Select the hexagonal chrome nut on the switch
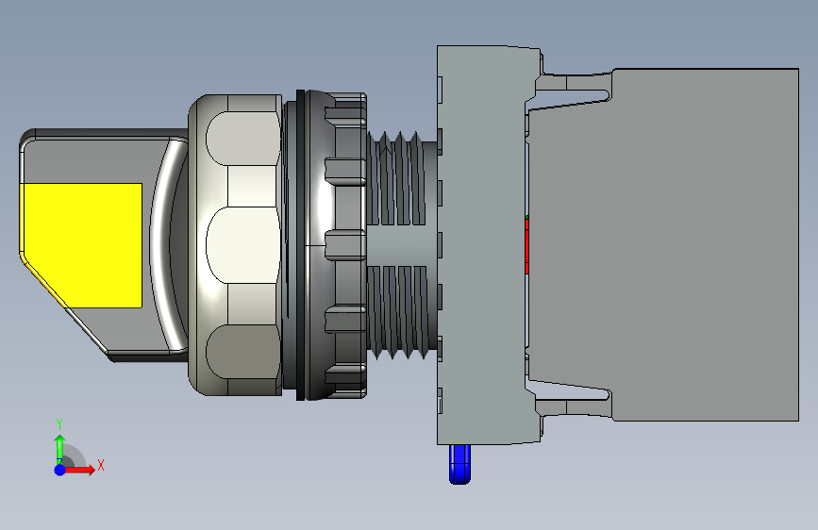Image resolution: width=818 pixels, height=530 pixels. [x=236, y=244]
